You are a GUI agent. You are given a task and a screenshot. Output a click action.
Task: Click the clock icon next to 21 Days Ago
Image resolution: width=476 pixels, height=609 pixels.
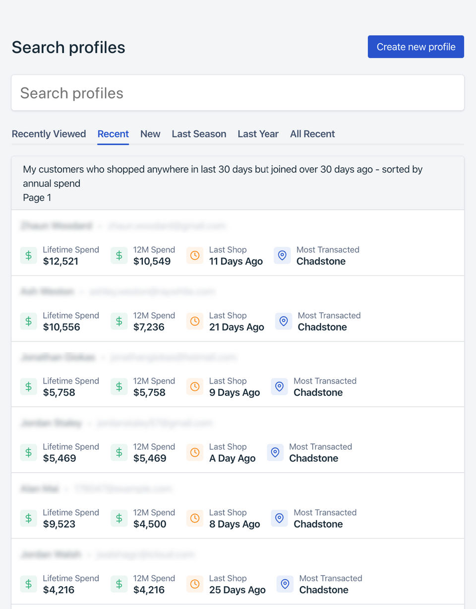(195, 321)
